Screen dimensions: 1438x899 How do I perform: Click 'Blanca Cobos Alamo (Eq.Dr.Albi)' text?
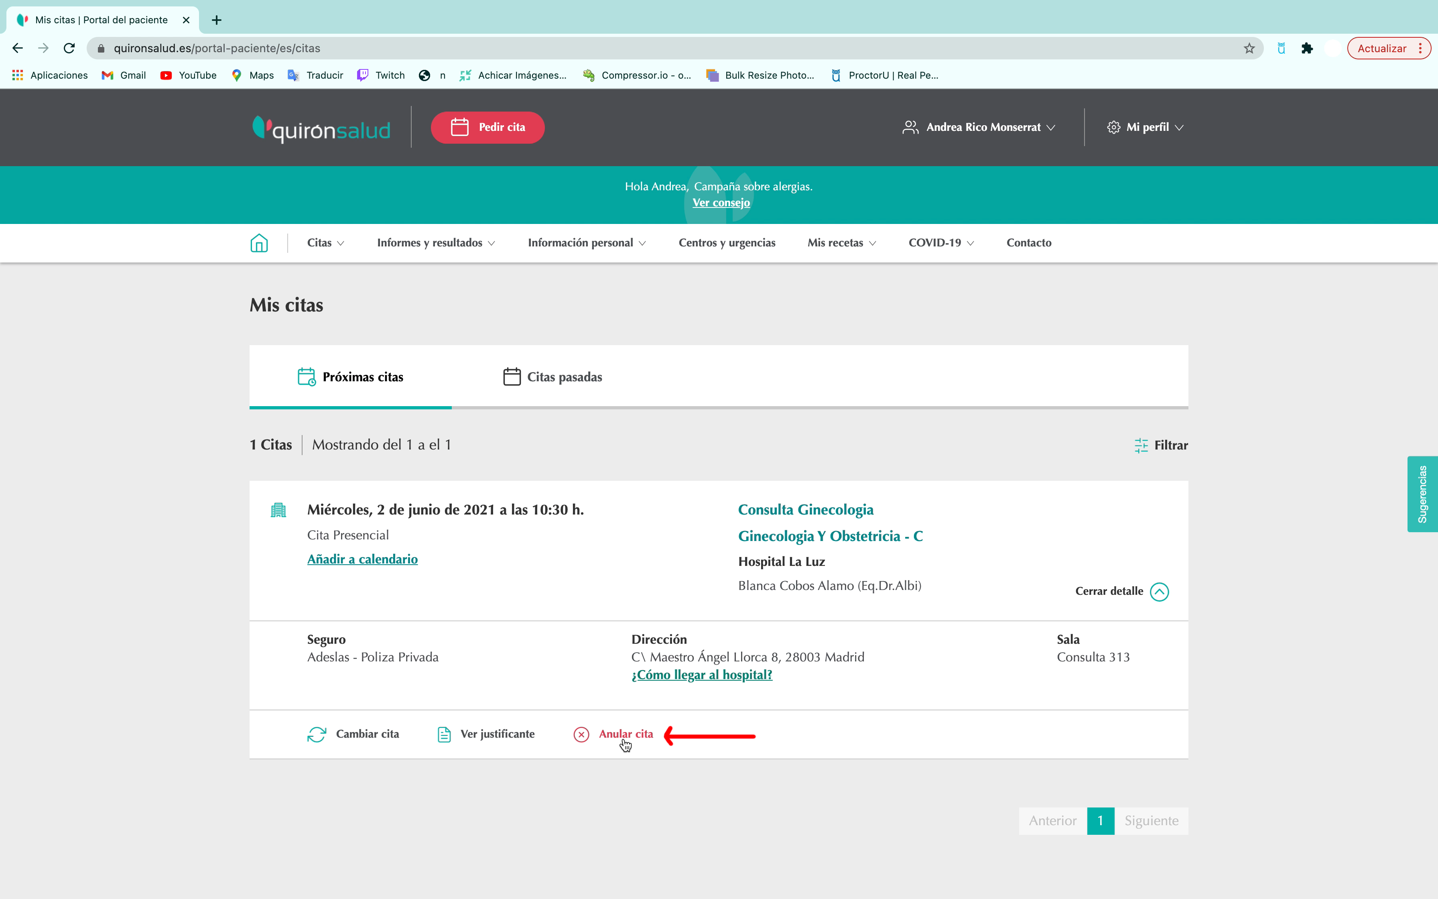pyautogui.click(x=829, y=586)
